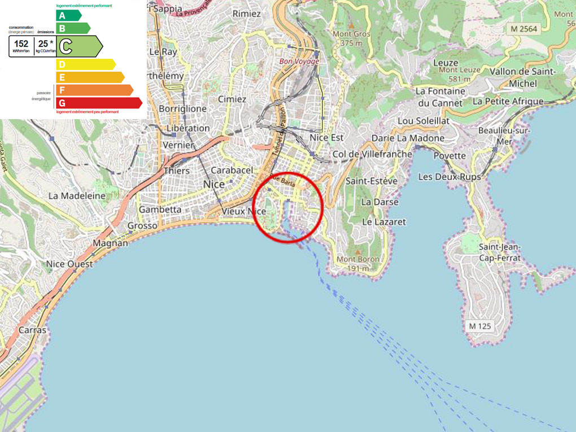This screenshot has height=432, width=576.
Task: Click the Nice city name label
Action: click(x=213, y=184)
